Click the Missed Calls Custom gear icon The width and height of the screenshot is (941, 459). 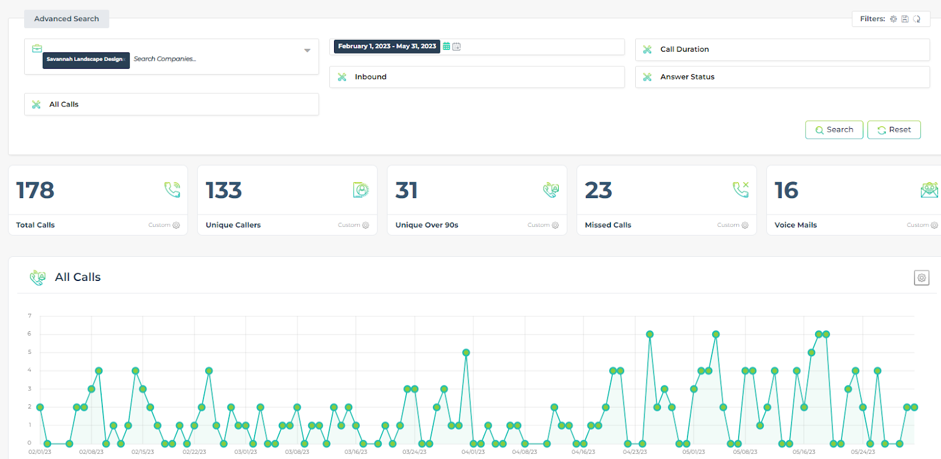[x=745, y=225]
